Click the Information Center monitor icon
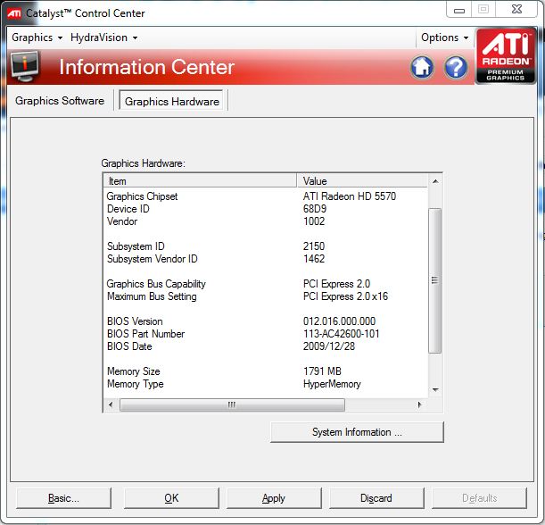This screenshot has width=545, height=525. tap(24, 66)
